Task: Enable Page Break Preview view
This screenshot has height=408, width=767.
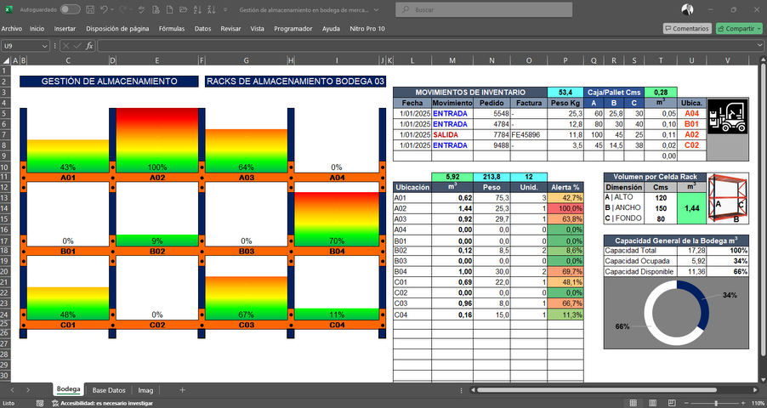Action: (x=672, y=403)
